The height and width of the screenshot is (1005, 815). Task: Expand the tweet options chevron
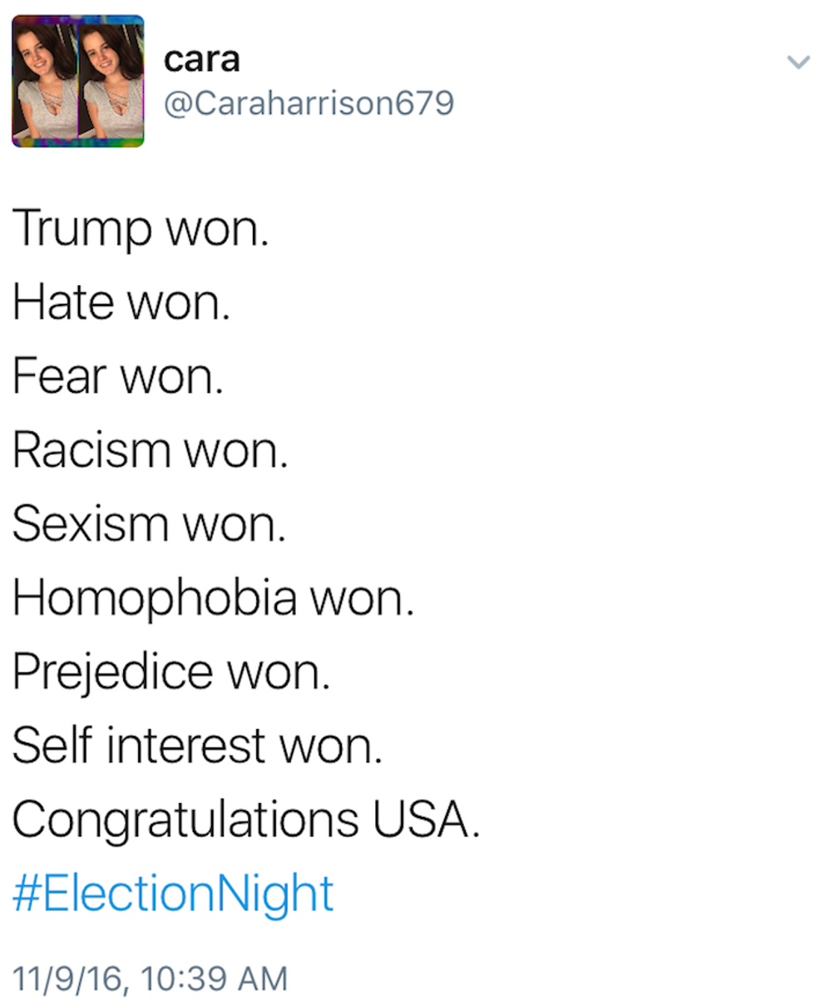pyautogui.click(x=797, y=62)
